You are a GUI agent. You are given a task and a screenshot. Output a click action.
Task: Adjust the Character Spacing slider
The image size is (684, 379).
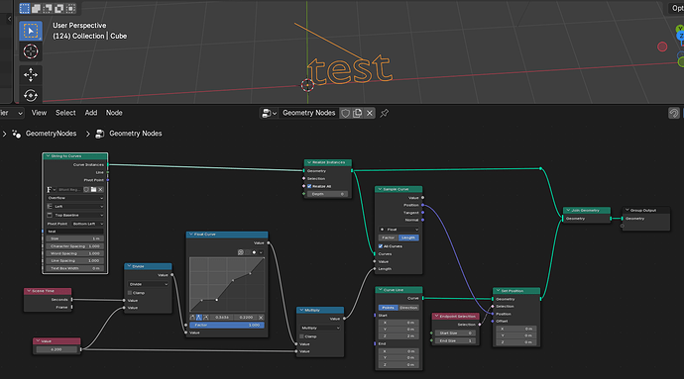click(x=75, y=246)
